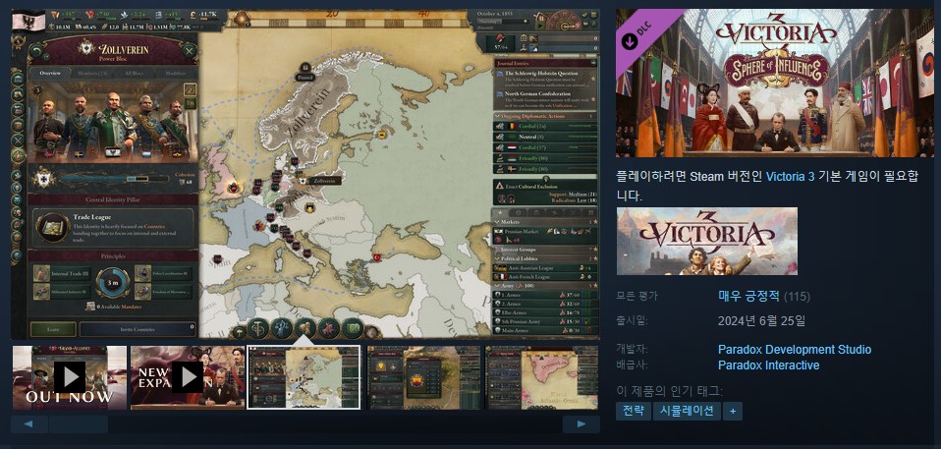Click the release date 2024년 6월 25일
The image size is (941, 449).
coord(761,320)
